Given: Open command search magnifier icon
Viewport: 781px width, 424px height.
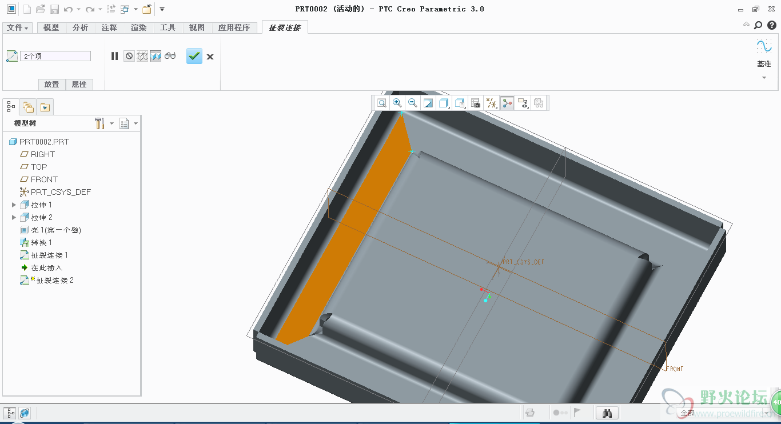Looking at the screenshot, I should coord(758,25).
